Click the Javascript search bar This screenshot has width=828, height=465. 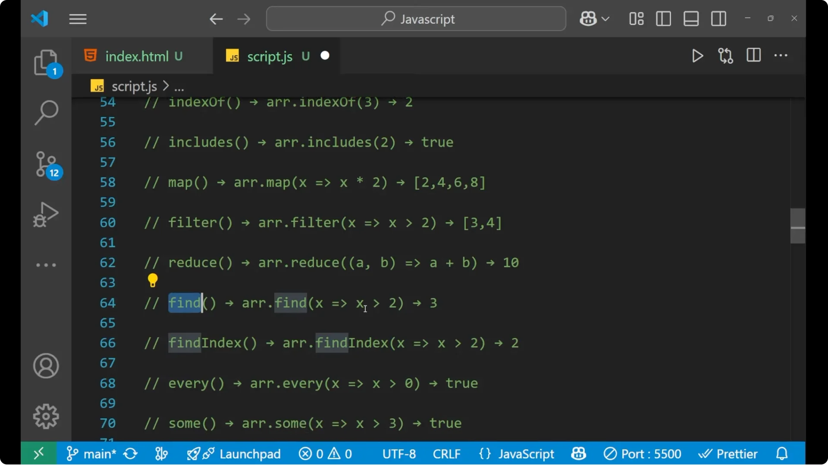(x=415, y=19)
